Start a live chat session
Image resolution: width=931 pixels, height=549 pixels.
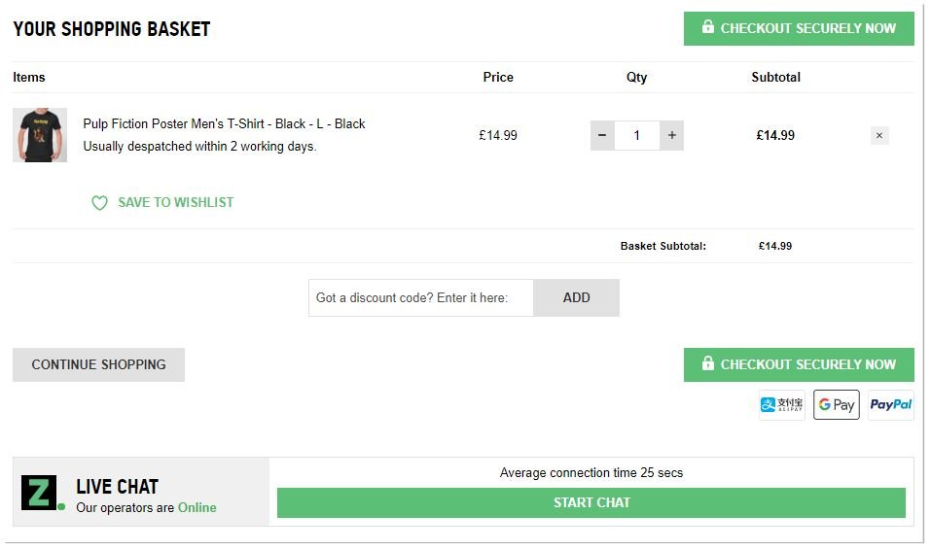click(x=591, y=502)
